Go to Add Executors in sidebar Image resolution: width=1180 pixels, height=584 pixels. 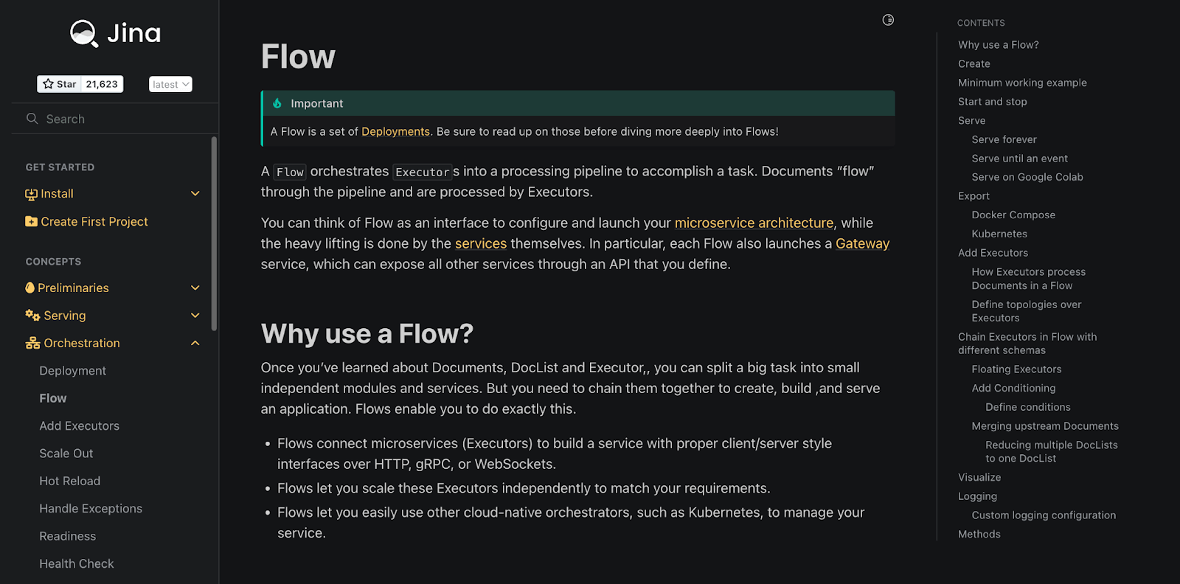pos(79,426)
